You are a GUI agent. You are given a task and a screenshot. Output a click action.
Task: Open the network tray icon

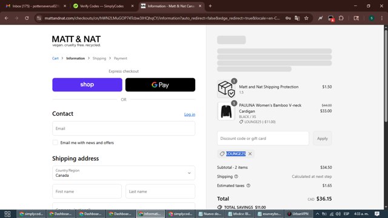pos(332,214)
